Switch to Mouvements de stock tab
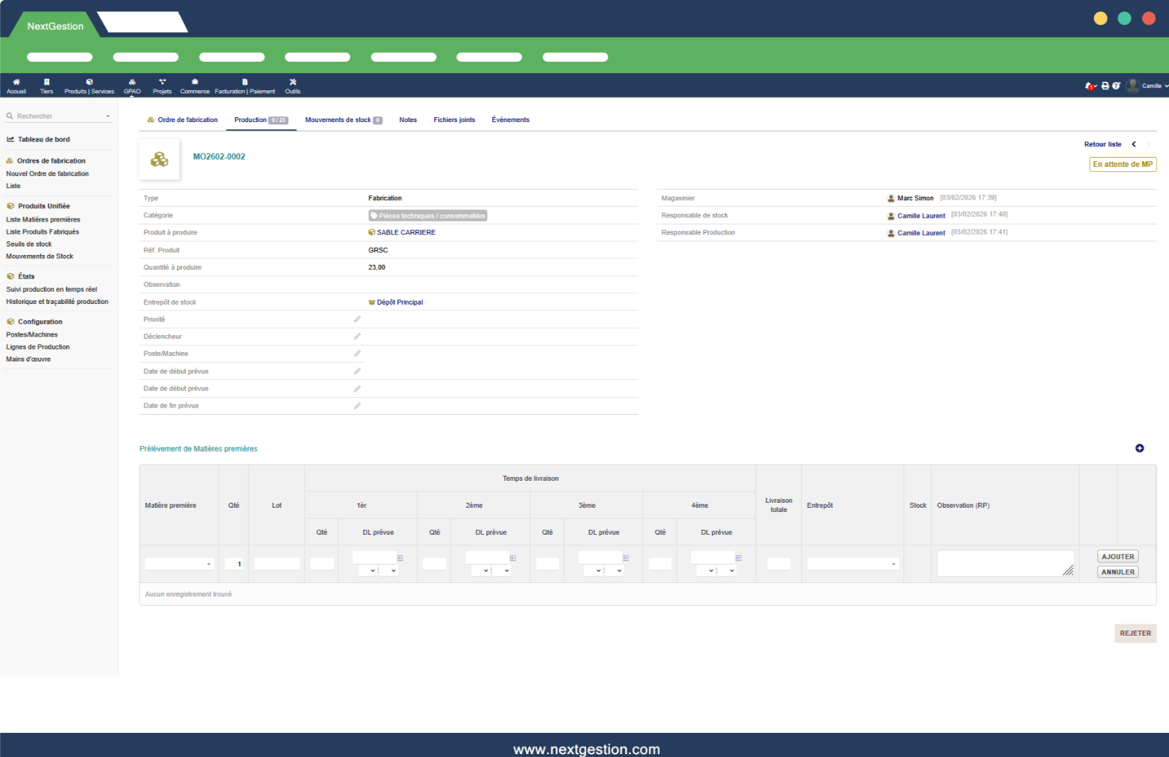 343,120
